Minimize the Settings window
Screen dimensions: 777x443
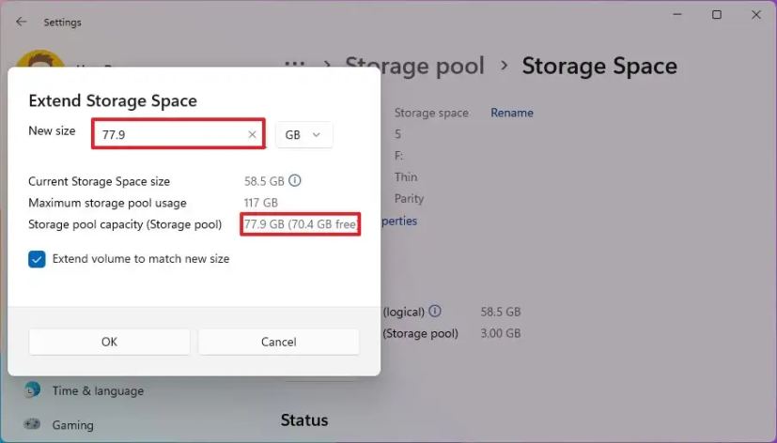click(x=677, y=15)
